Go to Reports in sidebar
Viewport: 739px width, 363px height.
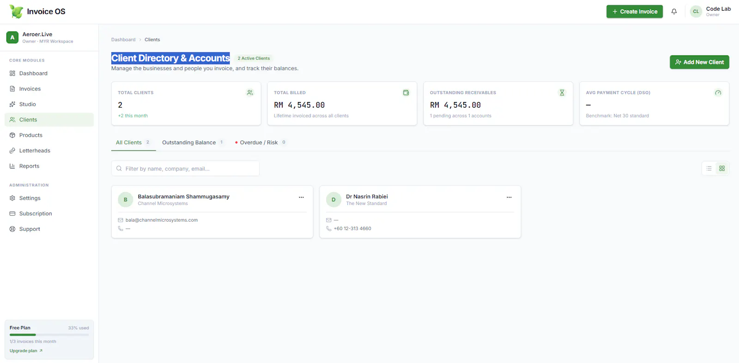(49, 166)
